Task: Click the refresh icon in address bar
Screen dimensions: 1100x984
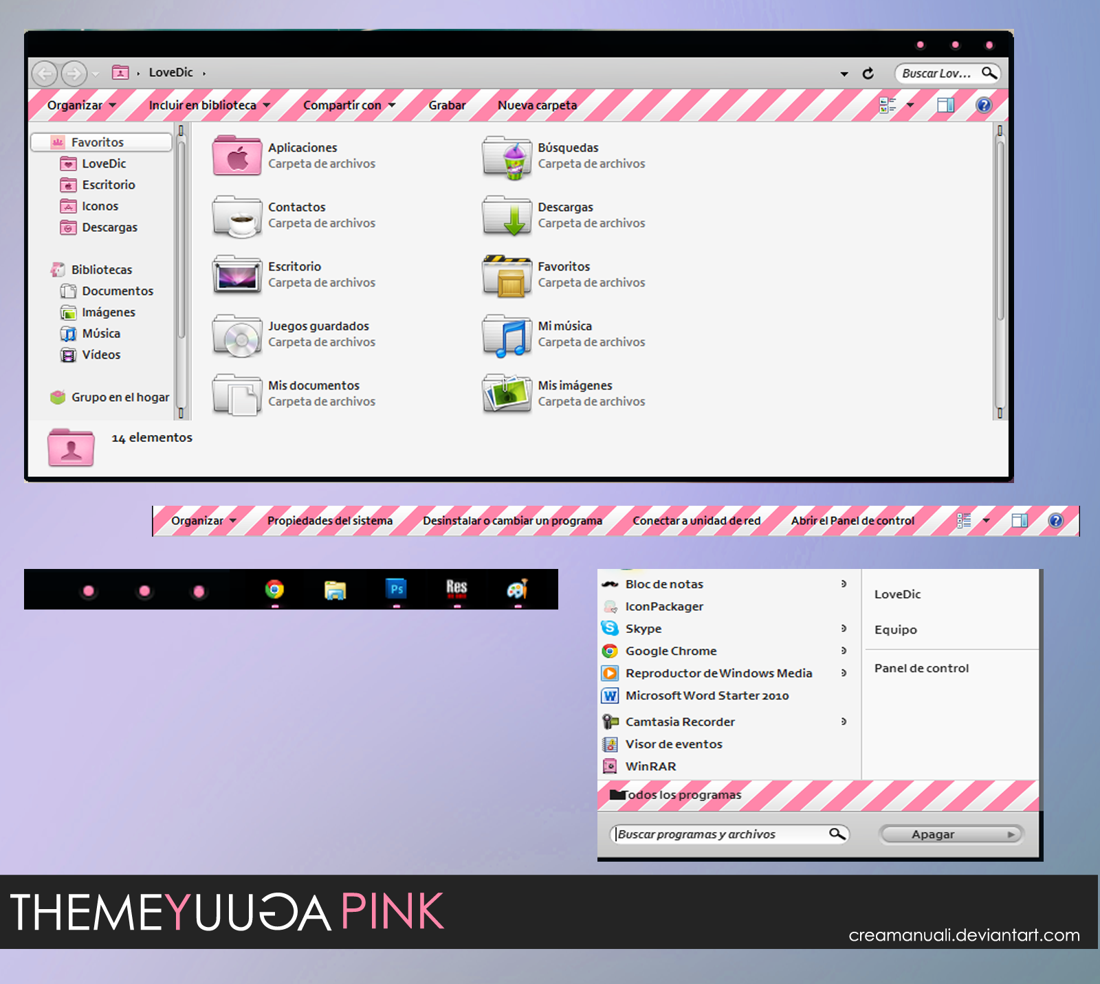Action: click(x=868, y=74)
